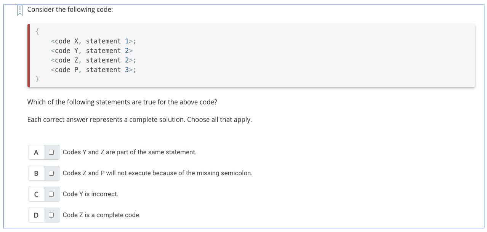487x232 pixels.
Task: Click the 'code X, statement 1' line
Action: point(93,41)
